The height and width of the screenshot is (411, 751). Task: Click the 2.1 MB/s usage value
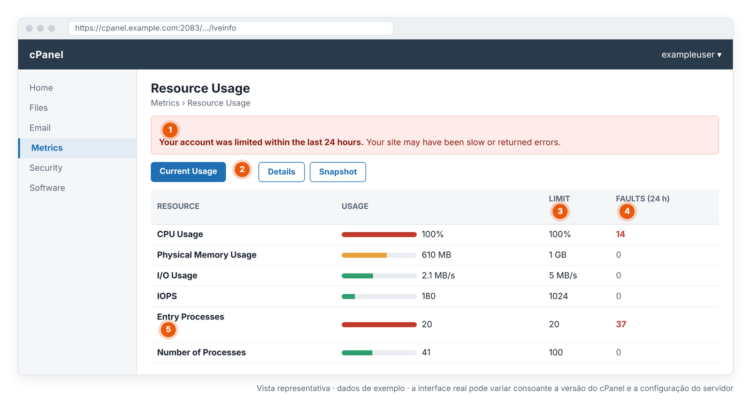tap(438, 275)
